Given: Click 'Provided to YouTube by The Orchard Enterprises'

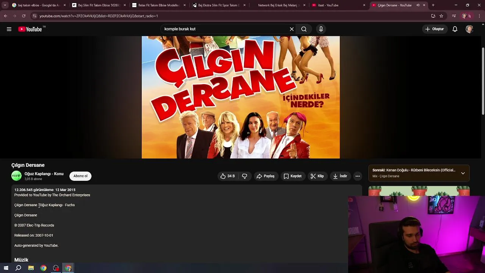Looking at the screenshot, I should (x=52, y=195).
